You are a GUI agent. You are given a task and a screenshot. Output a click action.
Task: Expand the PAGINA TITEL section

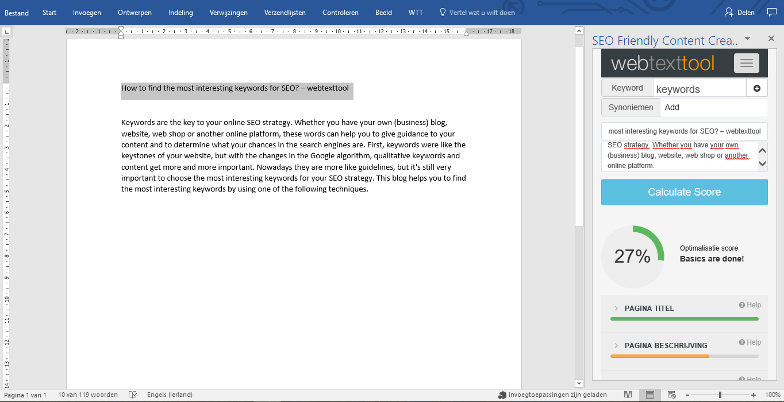649,309
